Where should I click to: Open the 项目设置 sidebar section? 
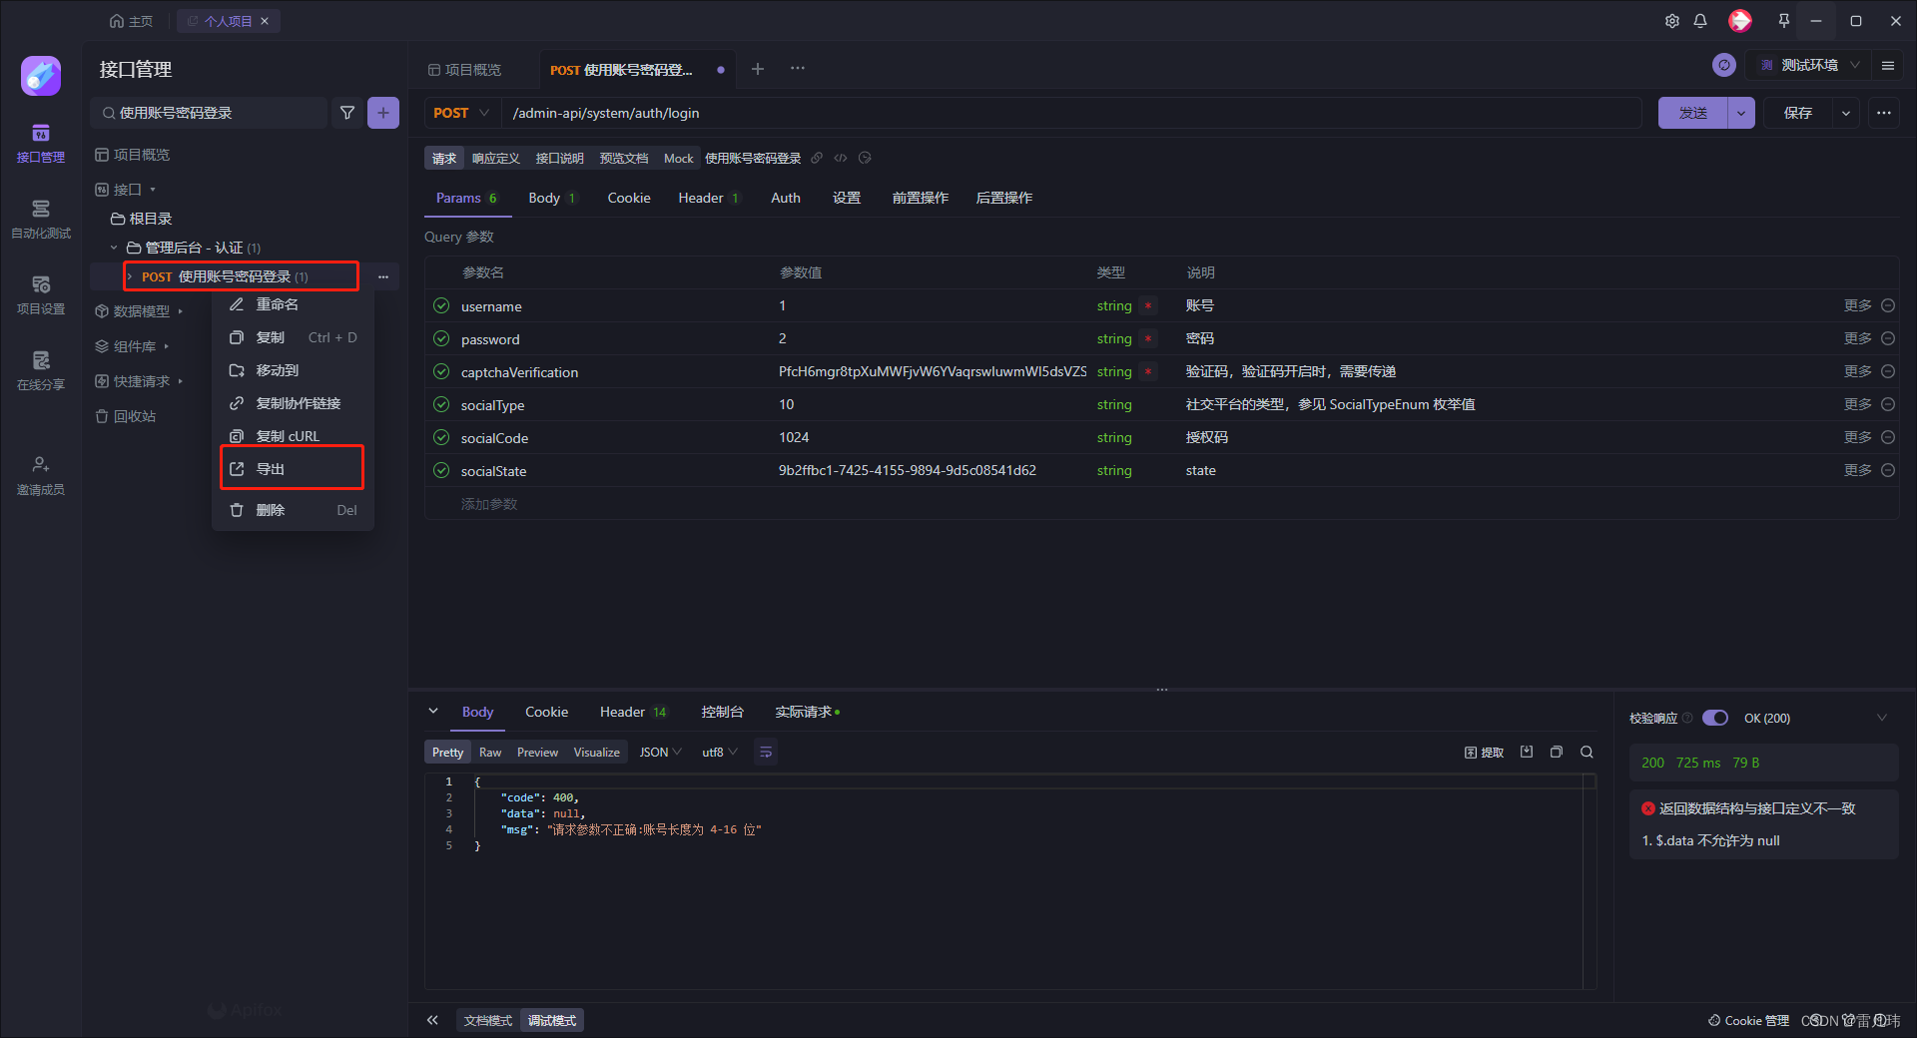[41, 295]
